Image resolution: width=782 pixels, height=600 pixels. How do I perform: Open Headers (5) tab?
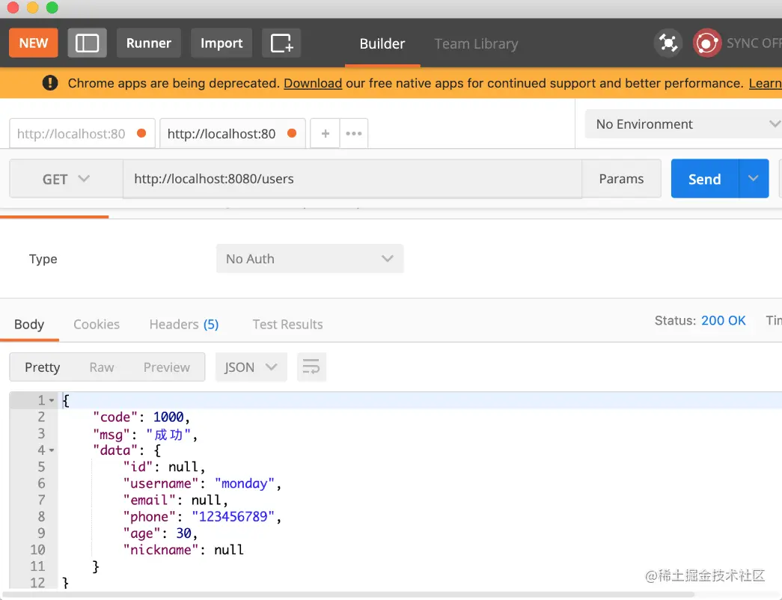coord(184,324)
